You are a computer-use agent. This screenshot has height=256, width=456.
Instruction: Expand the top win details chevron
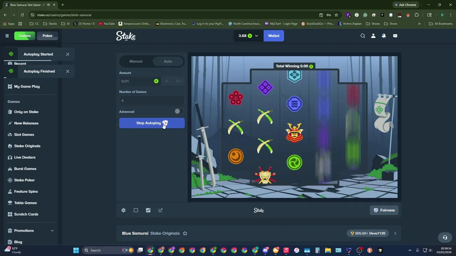click(395, 233)
